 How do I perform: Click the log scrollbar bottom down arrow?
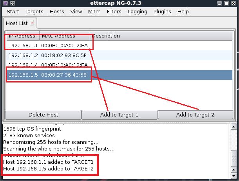(234, 176)
